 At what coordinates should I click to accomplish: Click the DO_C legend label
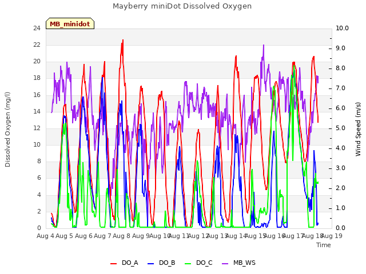click(204, 263)
